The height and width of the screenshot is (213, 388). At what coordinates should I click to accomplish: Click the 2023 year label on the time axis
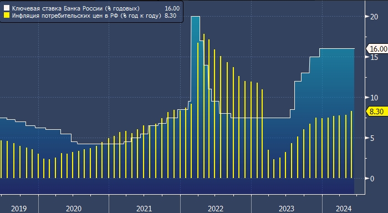click(x=287, y=209)
